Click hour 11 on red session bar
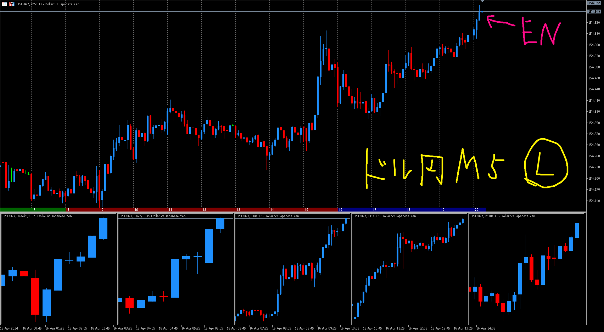 click(170, 210)
